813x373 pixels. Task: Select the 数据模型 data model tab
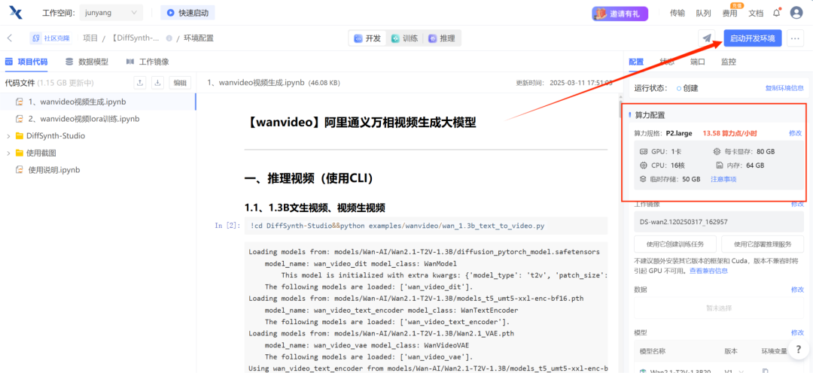(x=87, y=62)
